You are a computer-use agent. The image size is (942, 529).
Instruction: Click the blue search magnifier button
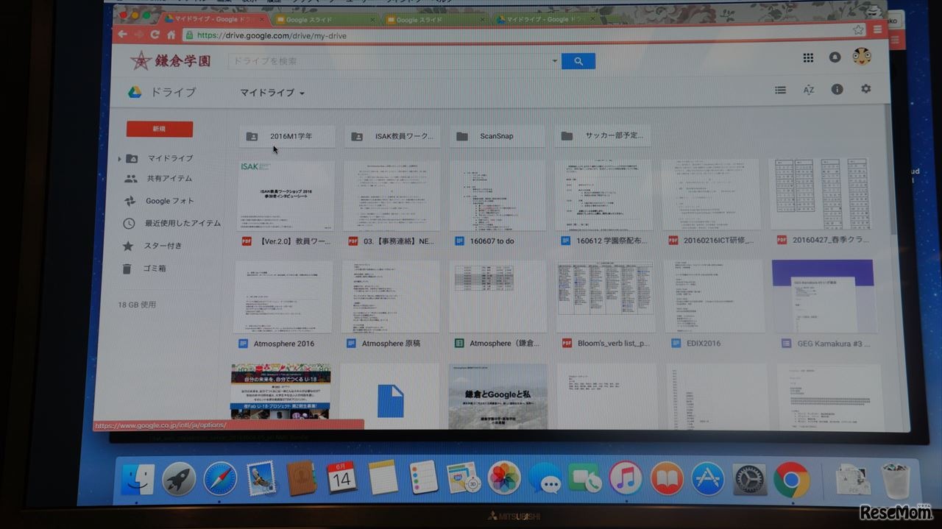click(578, 61)
